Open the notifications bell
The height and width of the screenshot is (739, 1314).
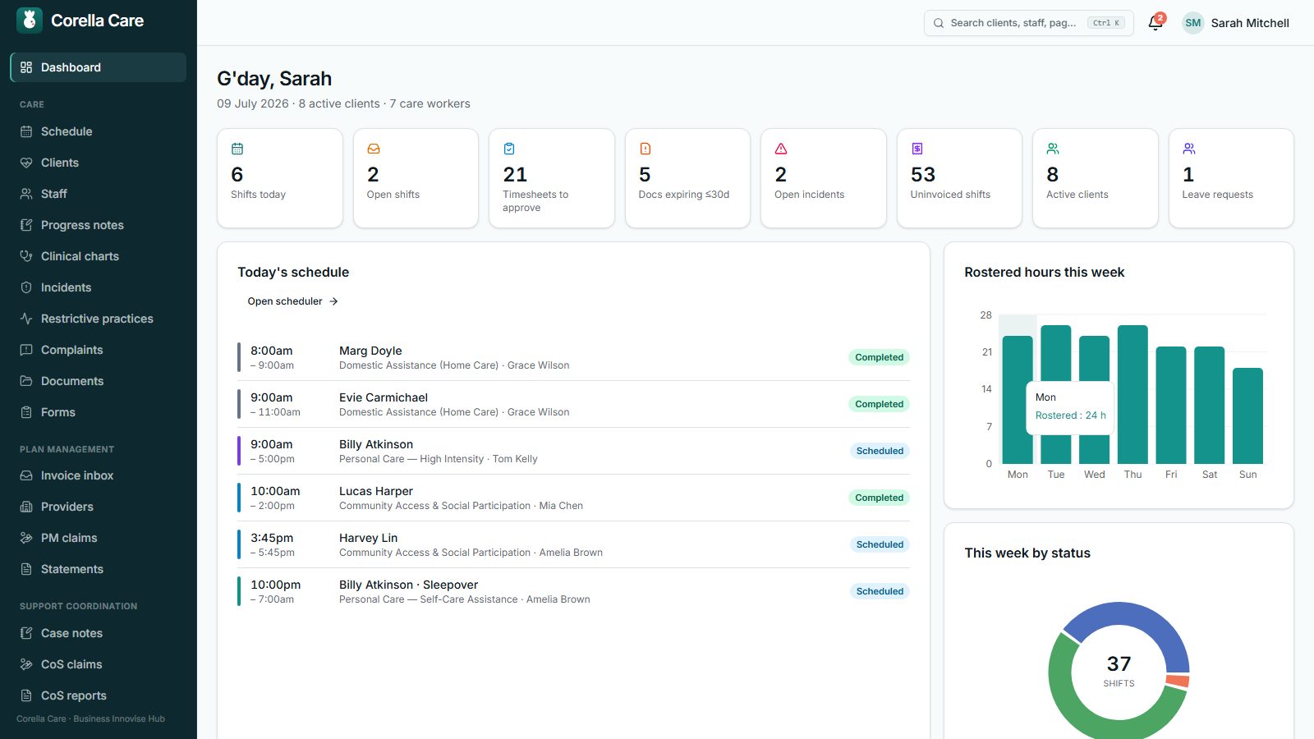(x=1155, y=23)
